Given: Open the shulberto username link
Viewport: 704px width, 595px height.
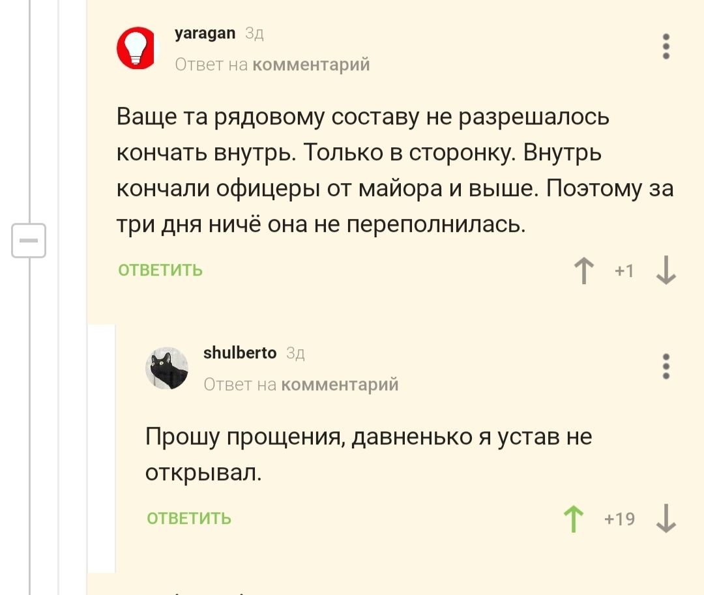Looking at the screenshot, I should pyautogui.click(x=240, y=353).
